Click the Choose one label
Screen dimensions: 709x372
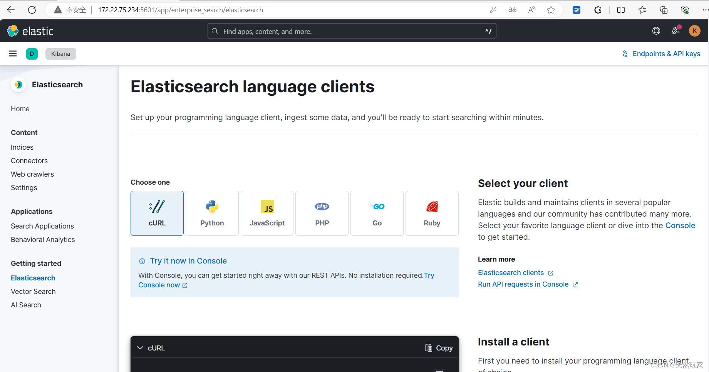(150, 182)
